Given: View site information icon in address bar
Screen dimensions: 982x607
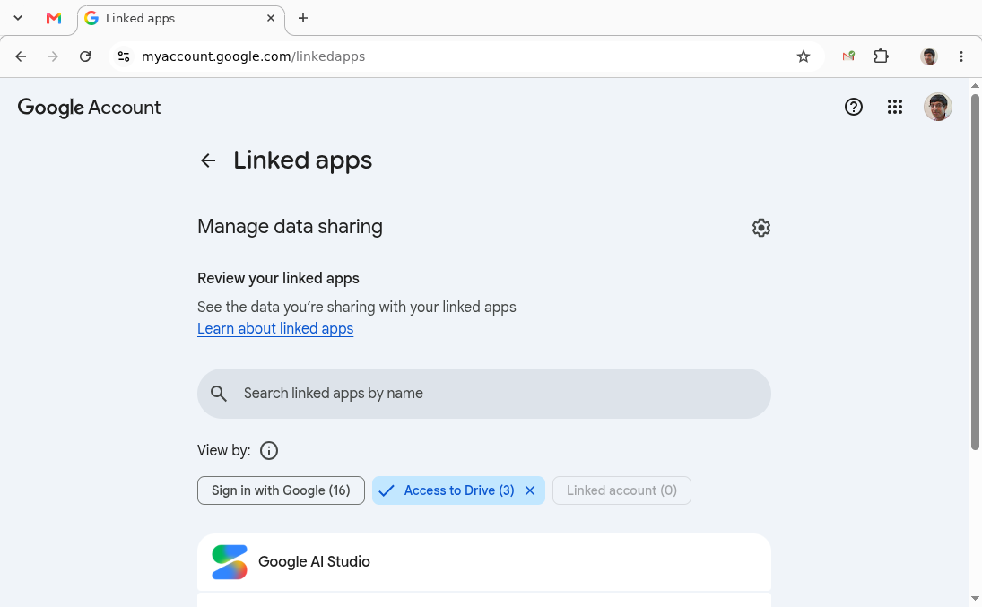Looking at the screenshot, I should tap(124, 56).
